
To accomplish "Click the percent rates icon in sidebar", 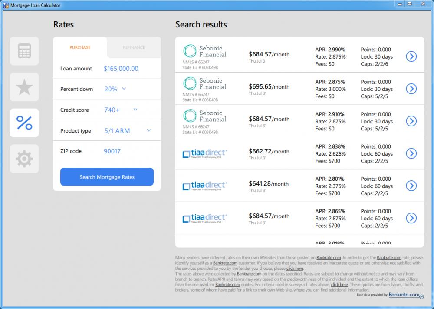I will [24, 123].
